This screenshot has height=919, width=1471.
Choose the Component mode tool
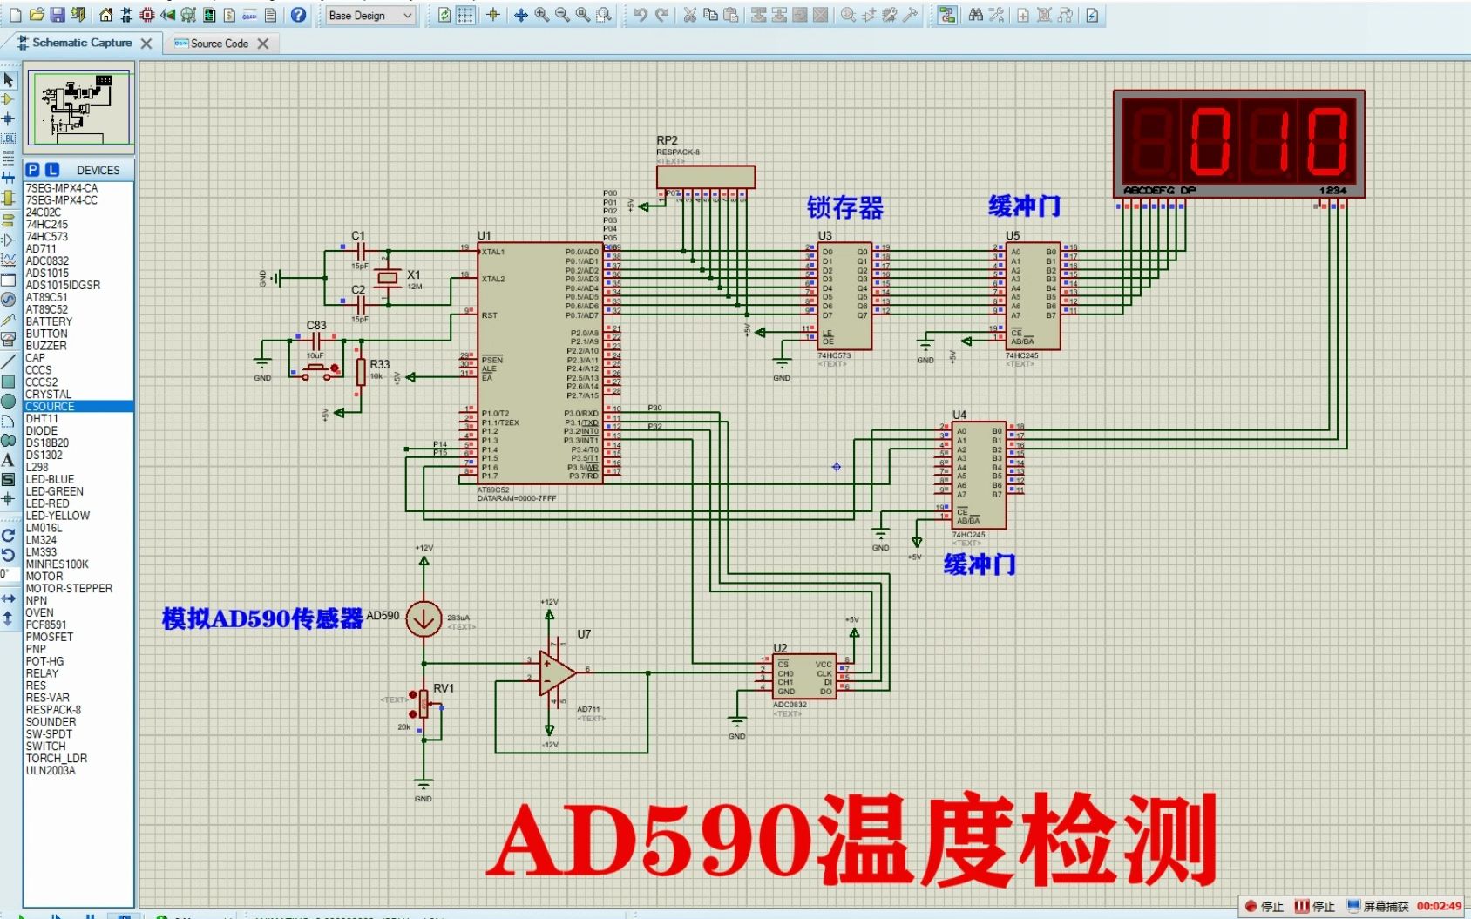(x=9, y=99)
